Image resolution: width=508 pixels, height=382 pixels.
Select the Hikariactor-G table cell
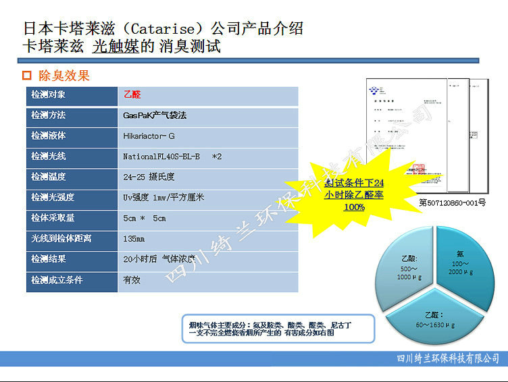[207, 136]
